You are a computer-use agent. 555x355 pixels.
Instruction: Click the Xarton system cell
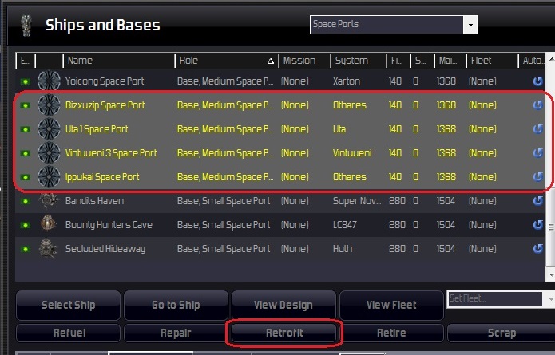347,81
